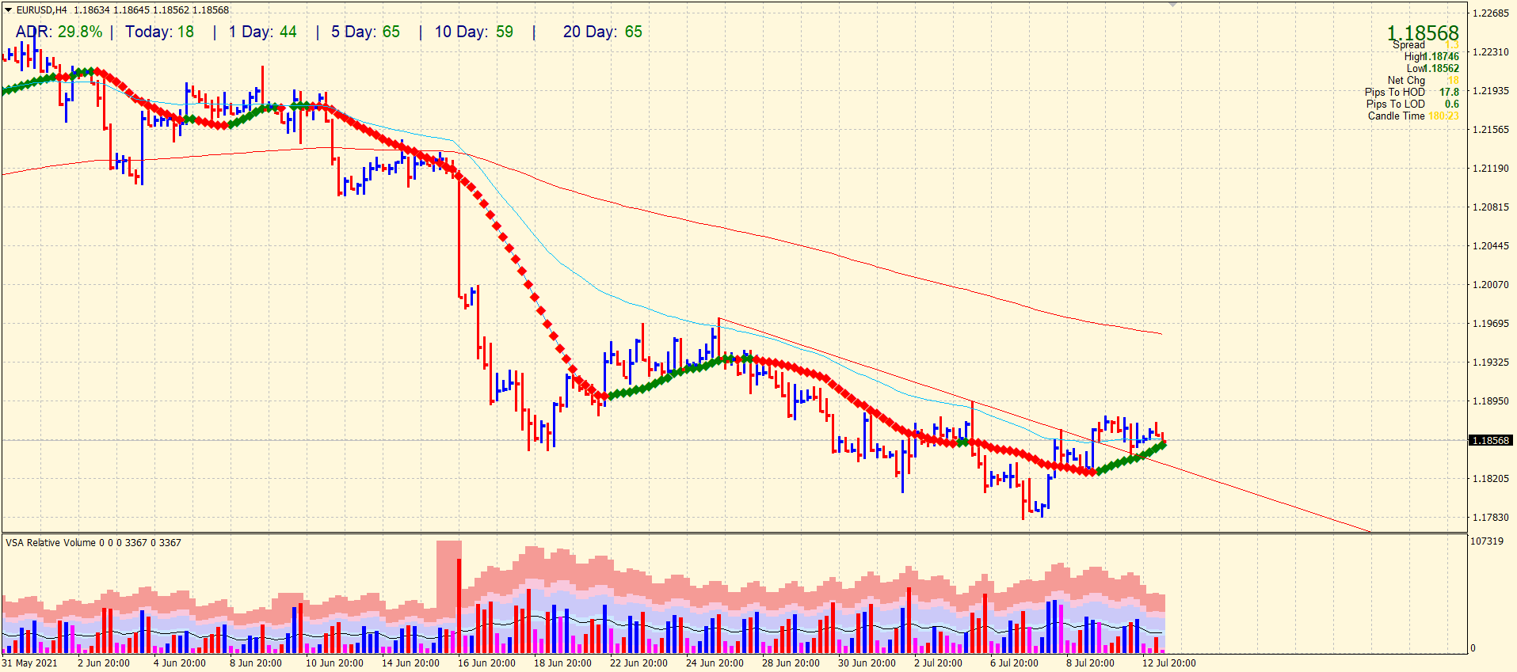The height and width of the screenshot is (672, 1517).
Task: Click the '14 Jun 20:00' time label
Action: [x=410, y=663]
